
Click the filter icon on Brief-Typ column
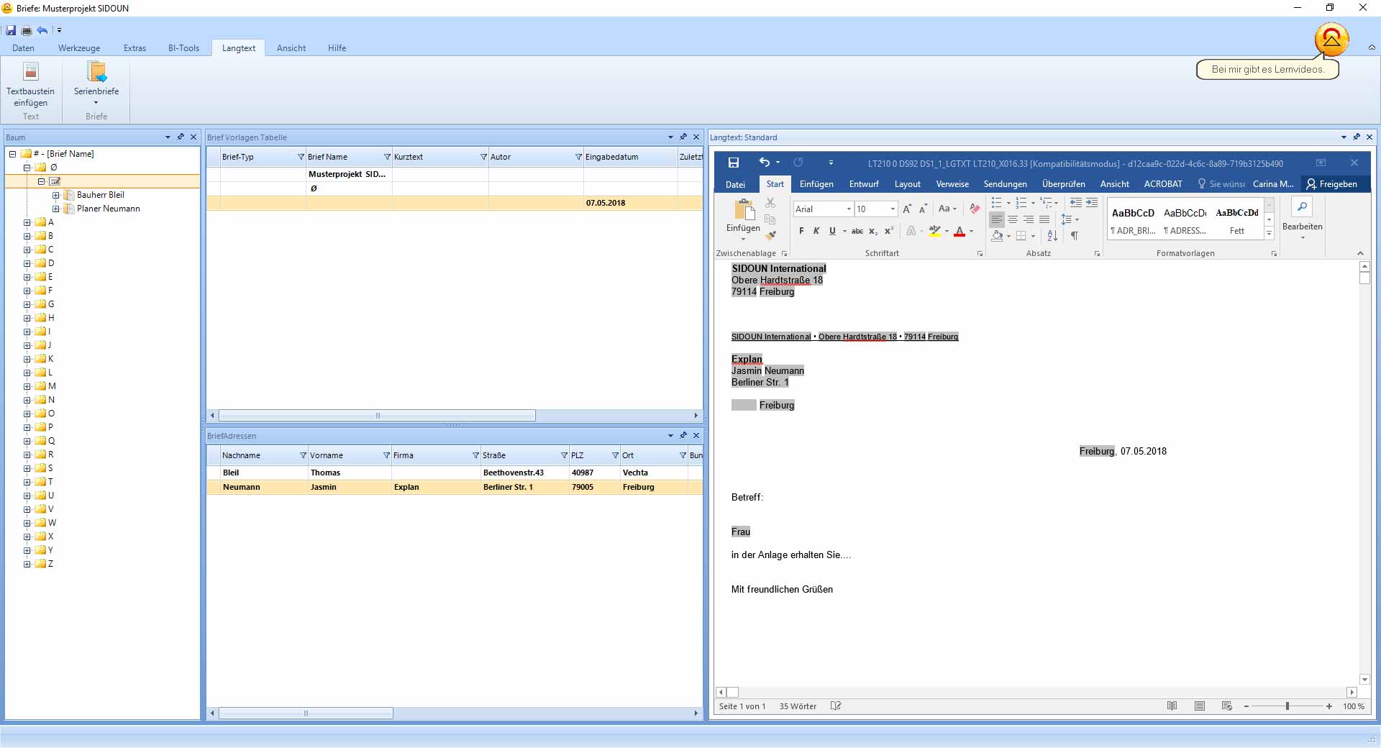coord(301,157)
